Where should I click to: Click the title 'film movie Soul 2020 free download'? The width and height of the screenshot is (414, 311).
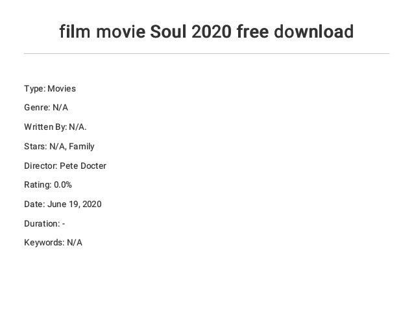click(x=206, y=31)
